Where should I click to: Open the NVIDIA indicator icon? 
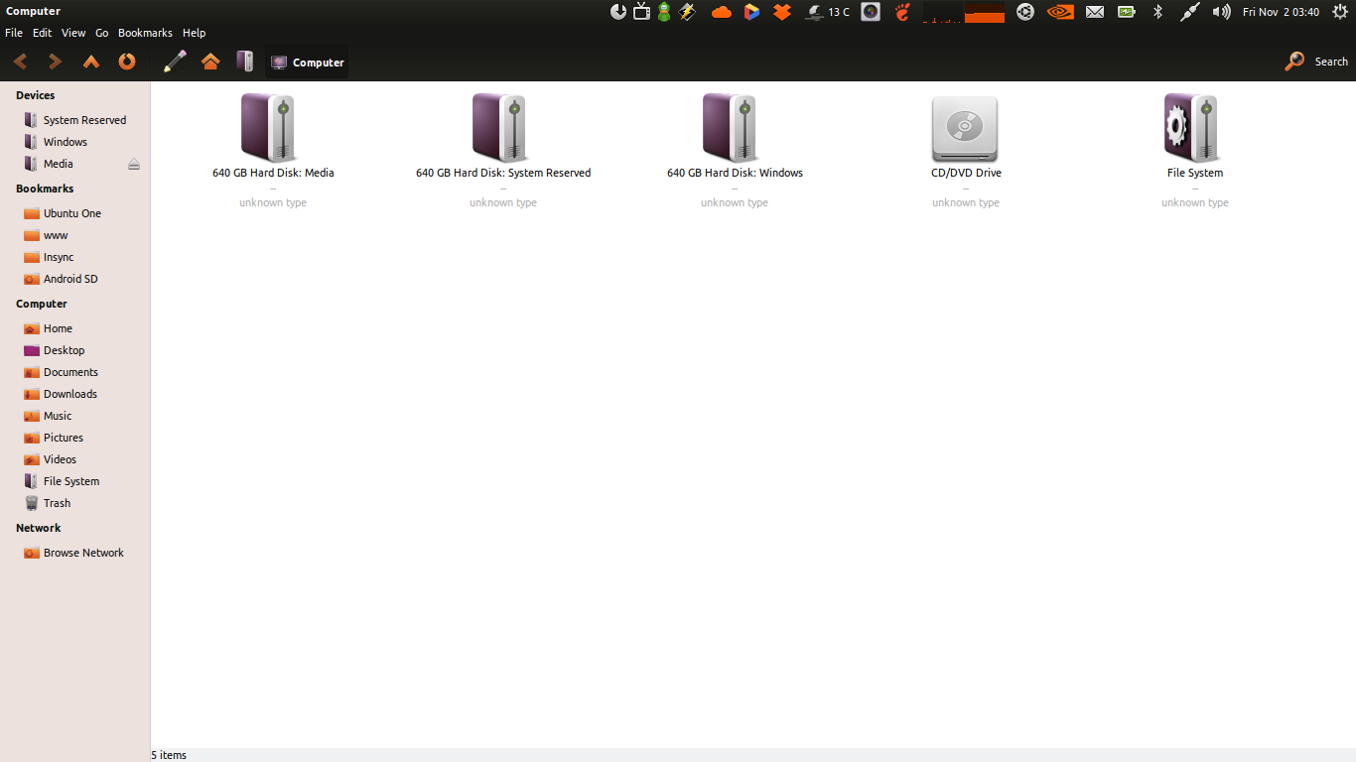tap(1060, 12)
